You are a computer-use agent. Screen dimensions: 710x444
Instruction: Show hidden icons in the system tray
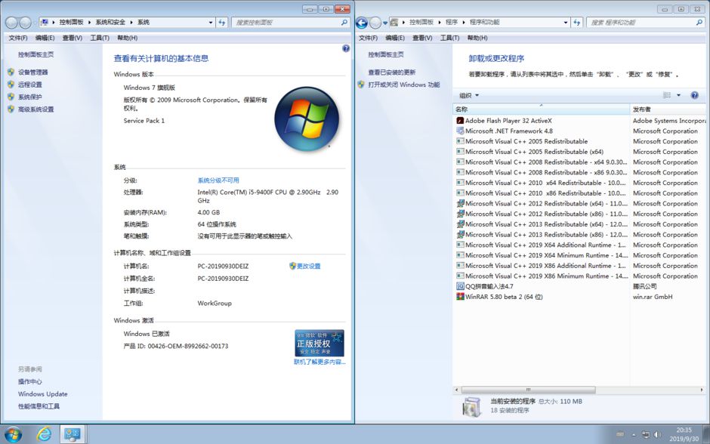point(634,435)
